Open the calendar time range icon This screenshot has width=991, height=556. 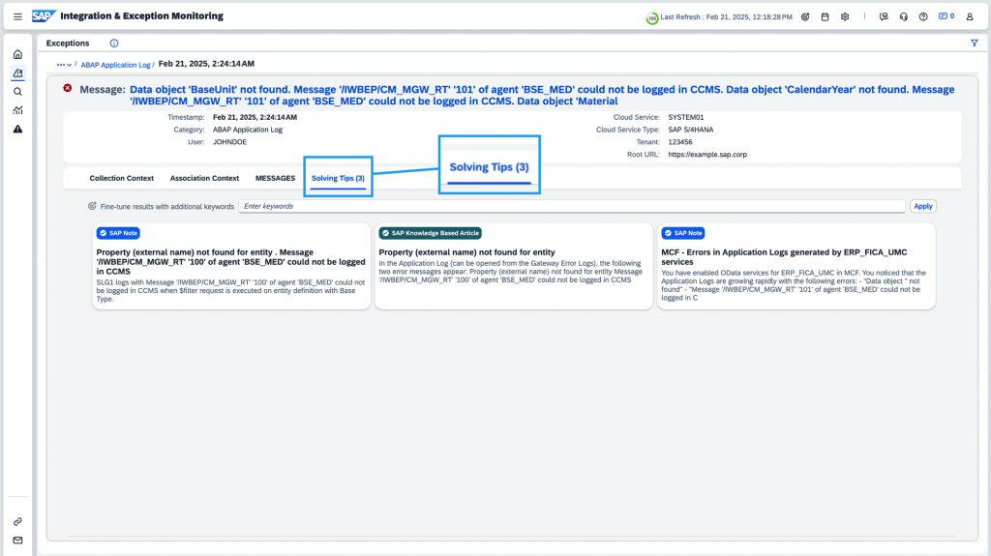click(825, 17)
